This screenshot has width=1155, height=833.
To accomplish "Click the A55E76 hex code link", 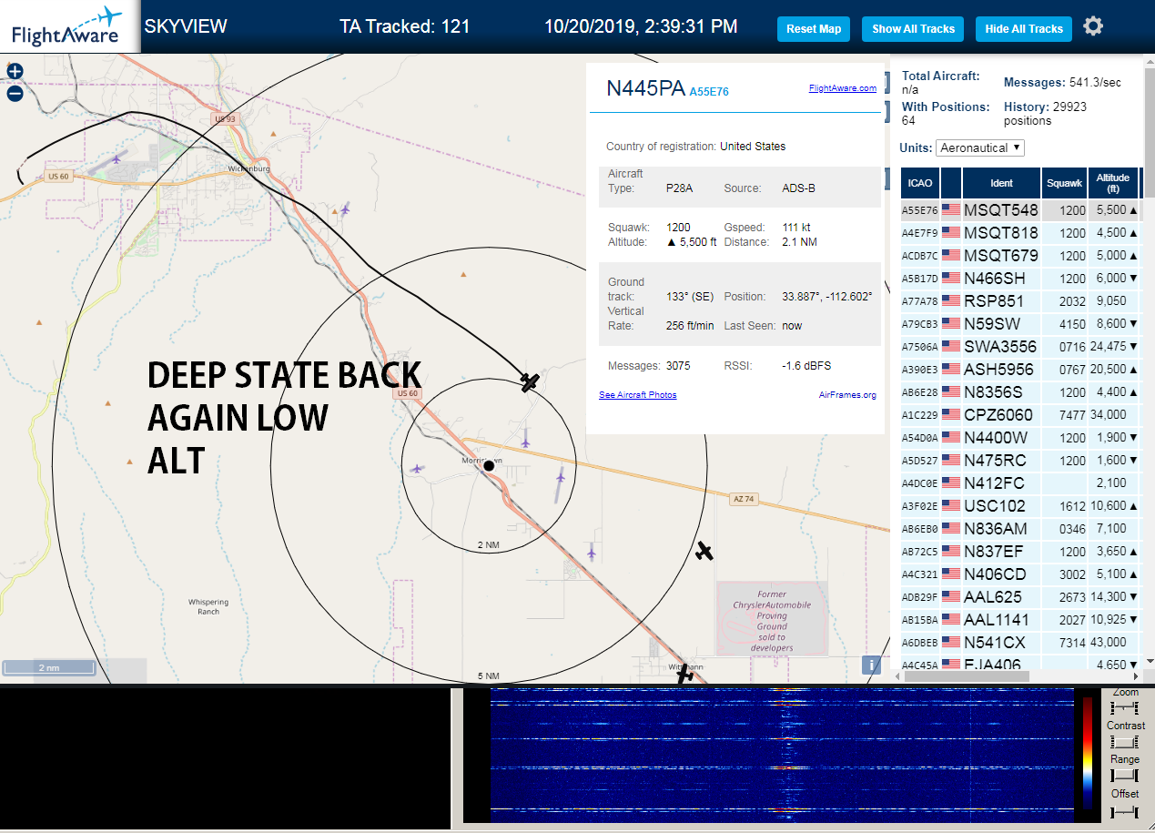I will [709, 92].
